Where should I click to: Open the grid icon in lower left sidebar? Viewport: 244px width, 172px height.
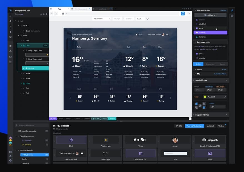(11, 152)
